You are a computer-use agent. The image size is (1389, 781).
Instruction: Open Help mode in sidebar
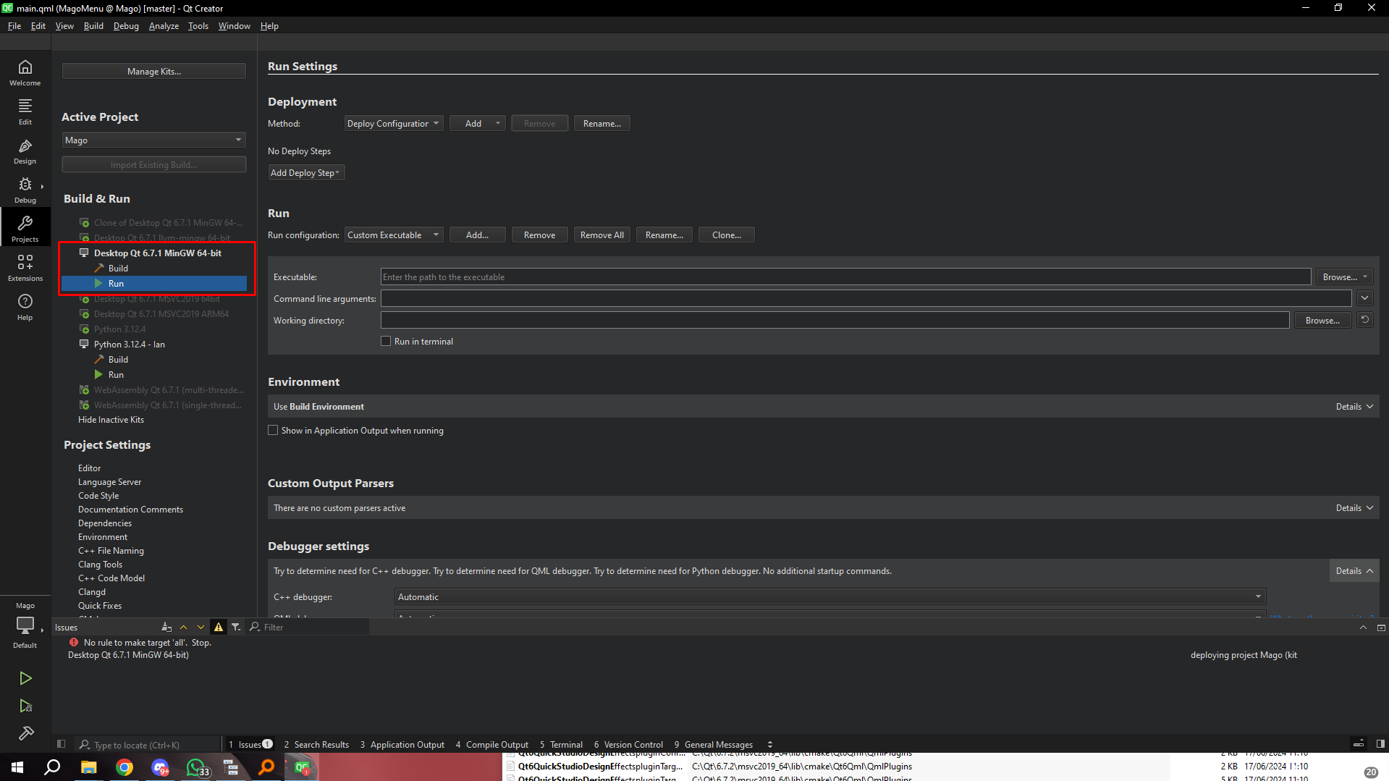click(x=25, y=307)
